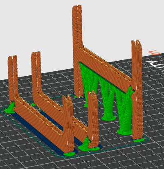Click the green support blob beside the frontmost bracket's left post
Viewport: 164px width, 169px height.
10,108
